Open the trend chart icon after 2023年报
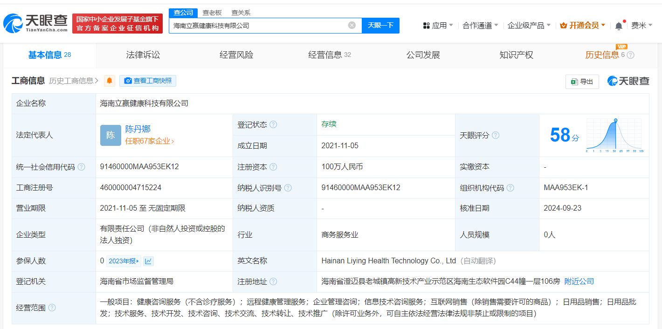 [148, 261]
